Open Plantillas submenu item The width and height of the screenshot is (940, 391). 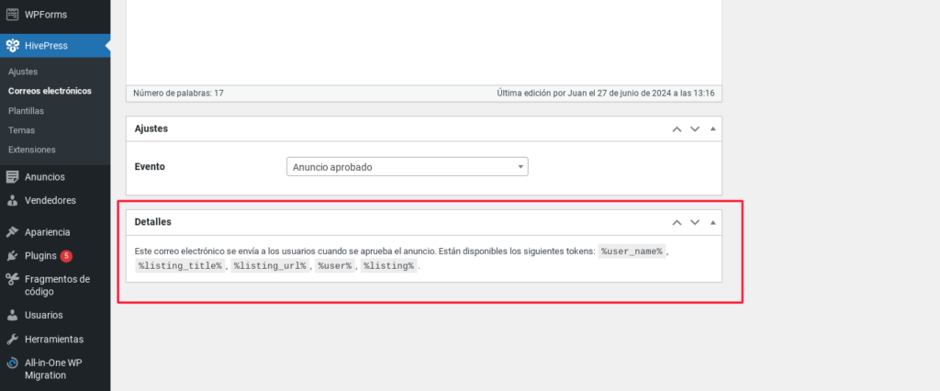[26, 111]
